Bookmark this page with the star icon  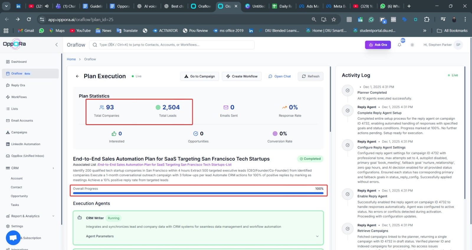[x=334, y=19]
